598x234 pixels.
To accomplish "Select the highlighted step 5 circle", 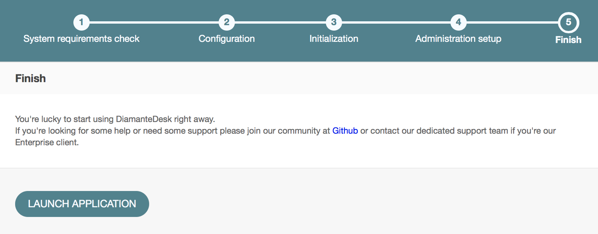I will 568,22.
